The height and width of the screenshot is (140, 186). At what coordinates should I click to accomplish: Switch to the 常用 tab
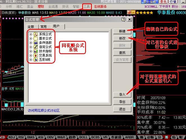coord(45,27)
